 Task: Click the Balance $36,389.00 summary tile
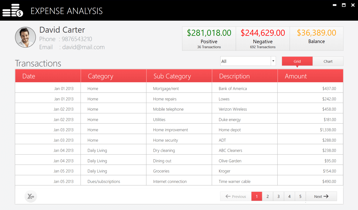click(x=317, y=39)
